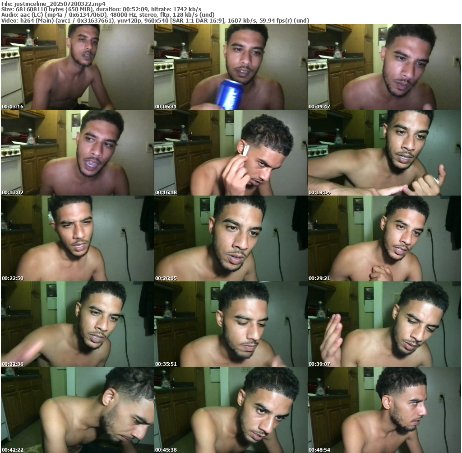Image resolution: width=462 pixels, height=453 pixels.
Task: Select the thumbnail timestamped 00:19:34
Action: (384, 153)
